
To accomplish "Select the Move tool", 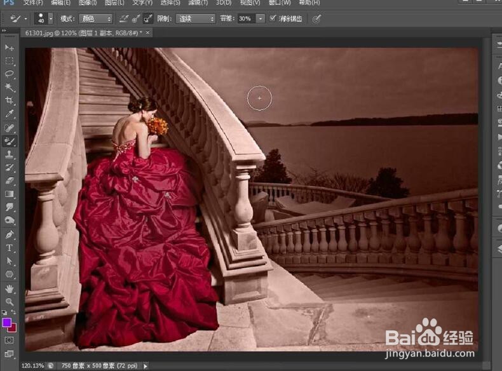I will pos(10,48).
